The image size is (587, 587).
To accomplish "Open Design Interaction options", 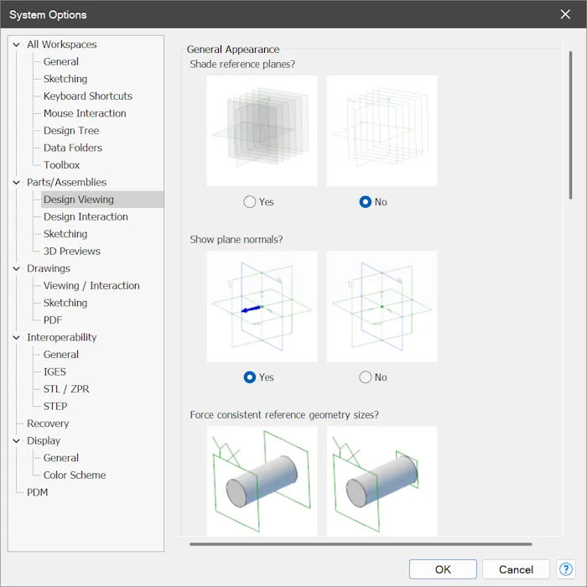I will [x=86, y=216].
